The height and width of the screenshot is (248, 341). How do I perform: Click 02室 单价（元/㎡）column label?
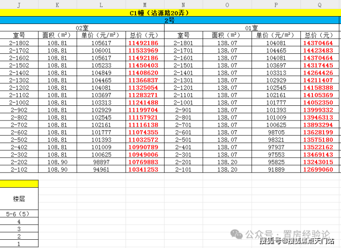pyautogui.click(x=101, y=35)
